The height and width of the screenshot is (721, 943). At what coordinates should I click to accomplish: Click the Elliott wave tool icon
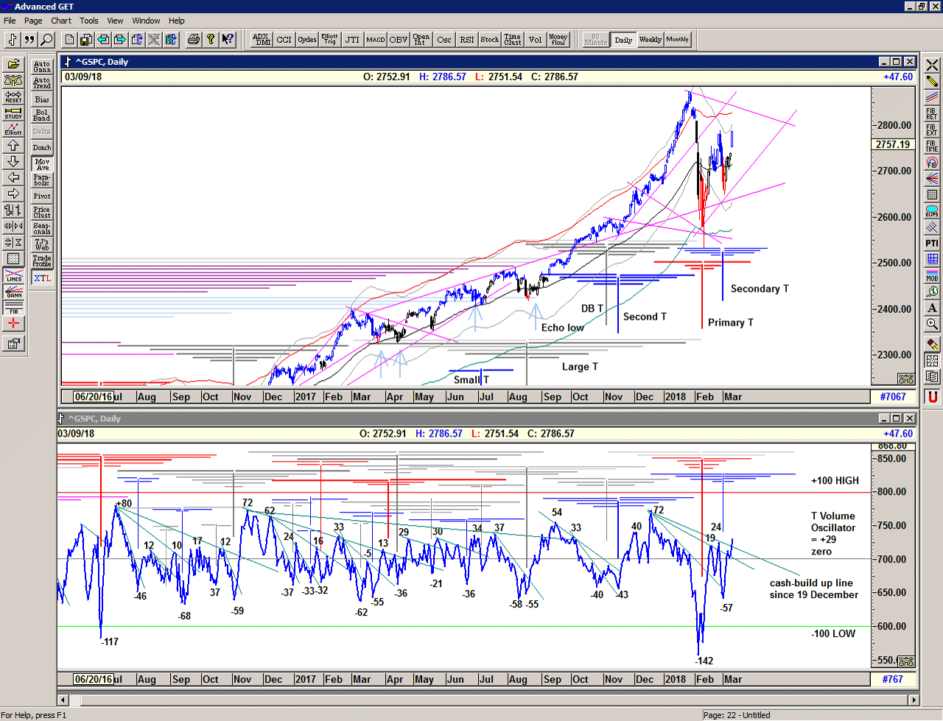point(13,129)
